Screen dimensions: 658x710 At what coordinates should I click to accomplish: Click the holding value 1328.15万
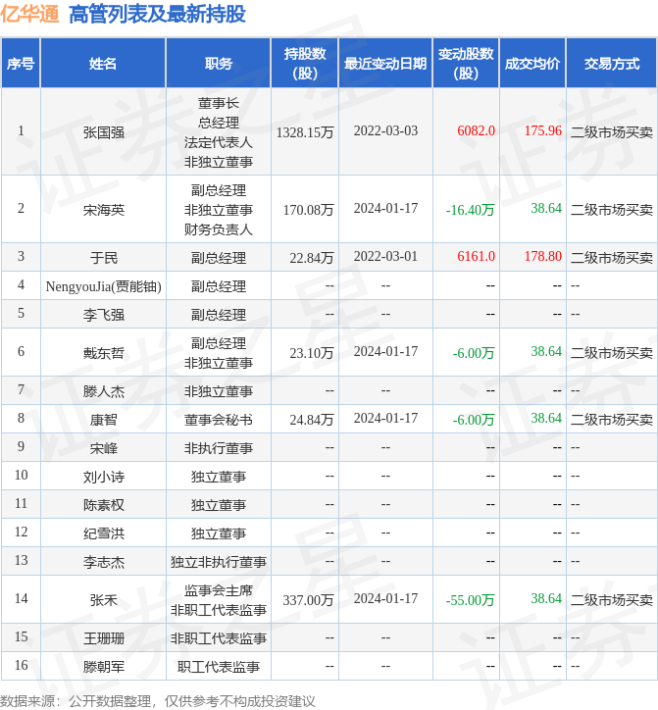(305, 132)
